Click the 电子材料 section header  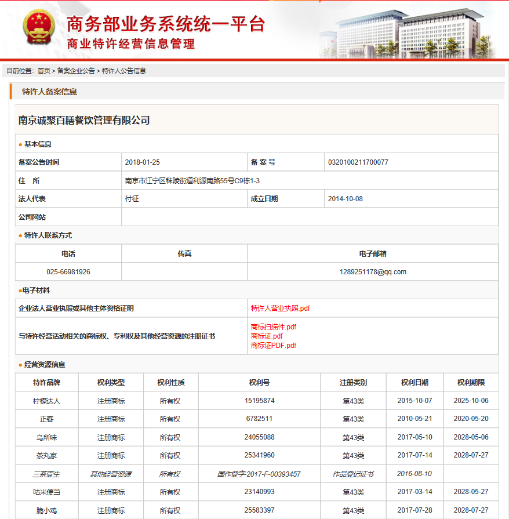[x=36, y=291]
